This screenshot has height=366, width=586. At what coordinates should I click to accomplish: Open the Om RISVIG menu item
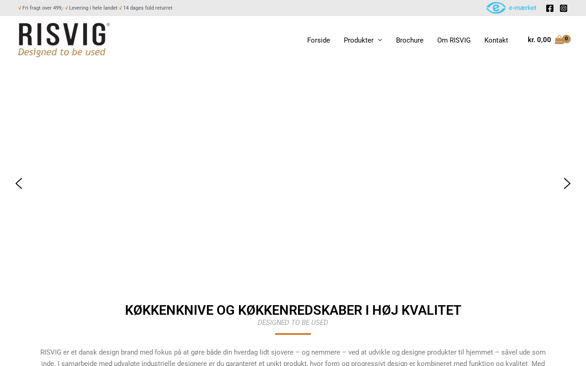pos(454,40)
